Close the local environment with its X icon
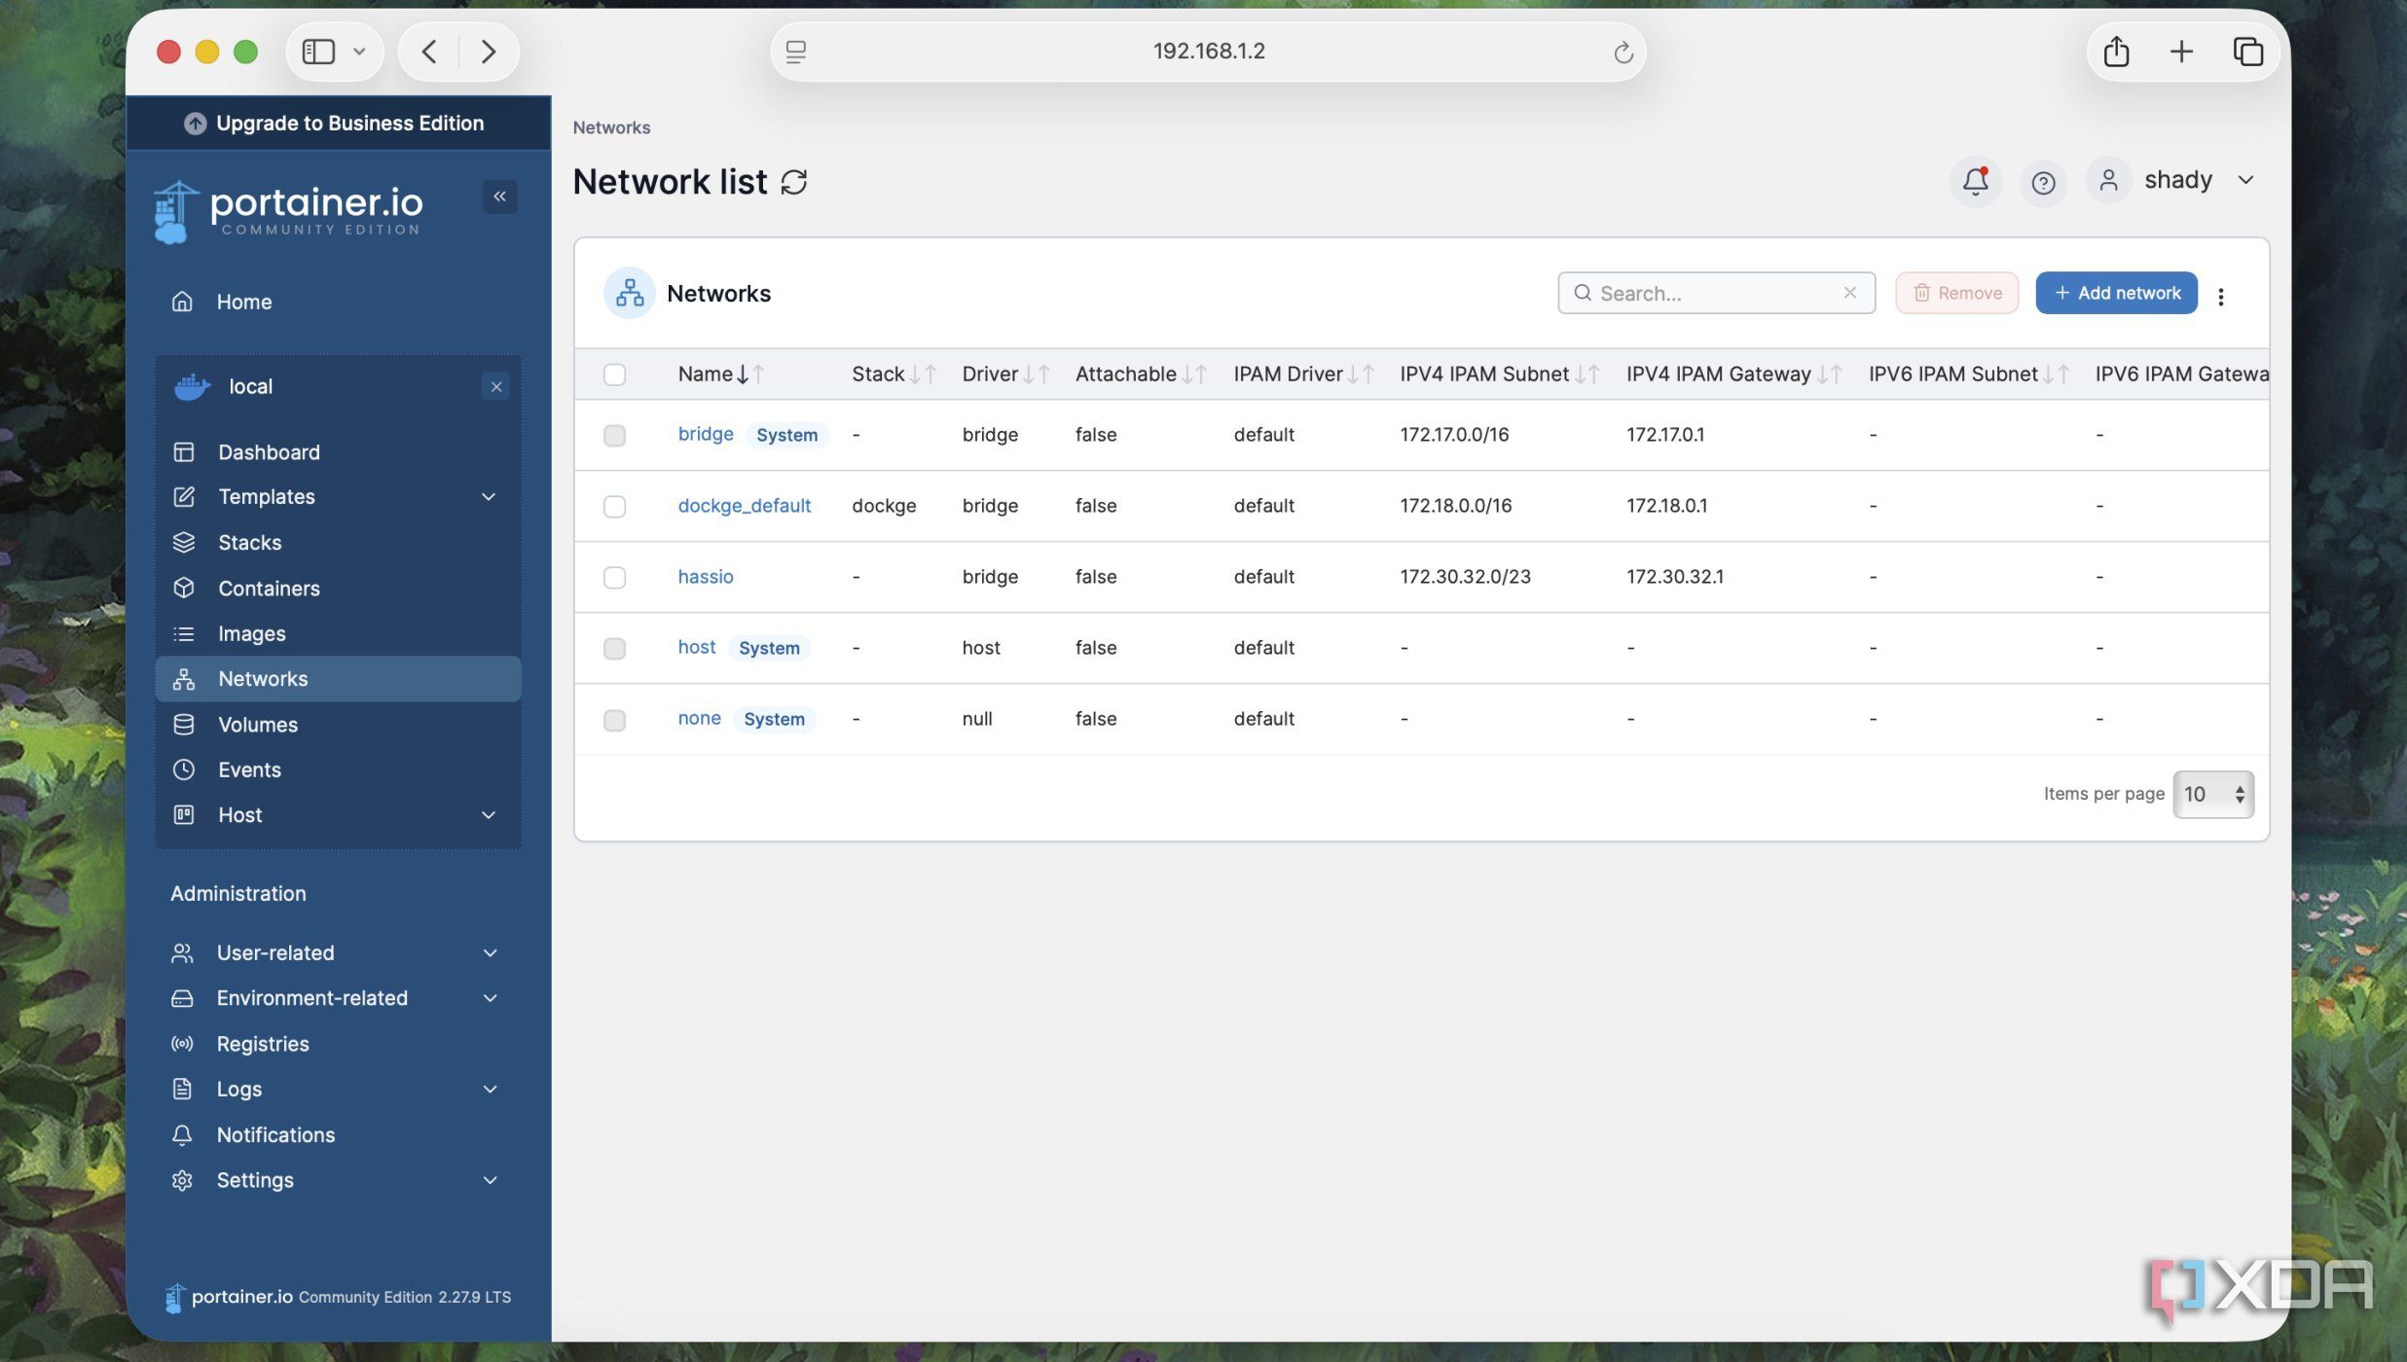The image size is (2407, 1362). click(495, 387)
